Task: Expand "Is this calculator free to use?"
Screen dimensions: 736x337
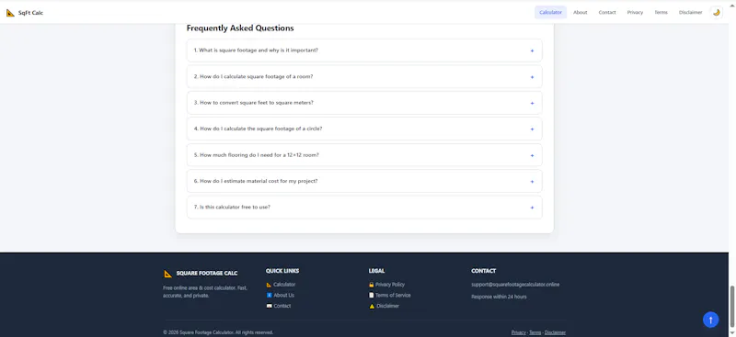Action: click(x=364, y=208)
